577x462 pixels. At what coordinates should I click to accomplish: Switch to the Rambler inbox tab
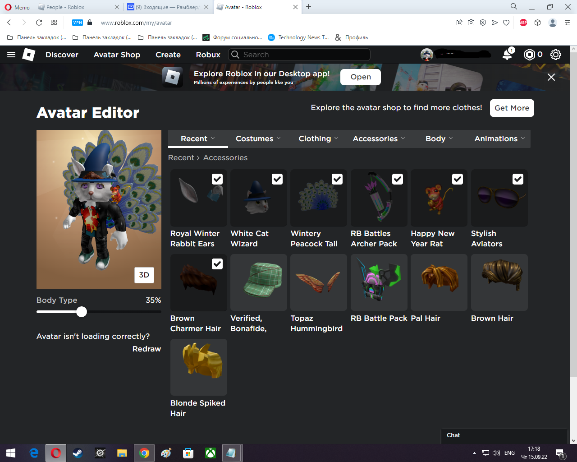167,7
